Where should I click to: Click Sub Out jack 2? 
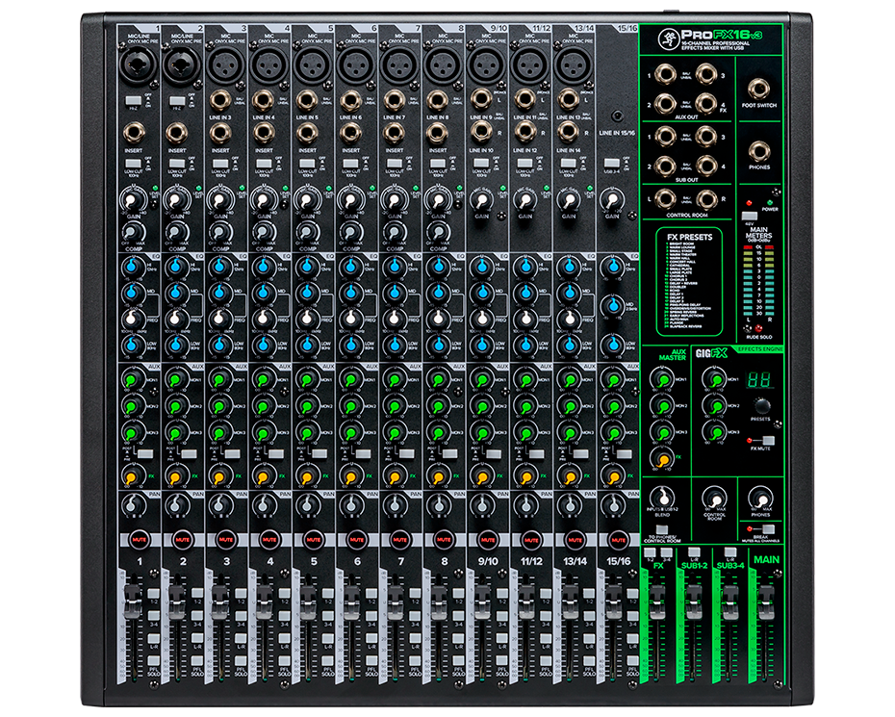[666, 166]
